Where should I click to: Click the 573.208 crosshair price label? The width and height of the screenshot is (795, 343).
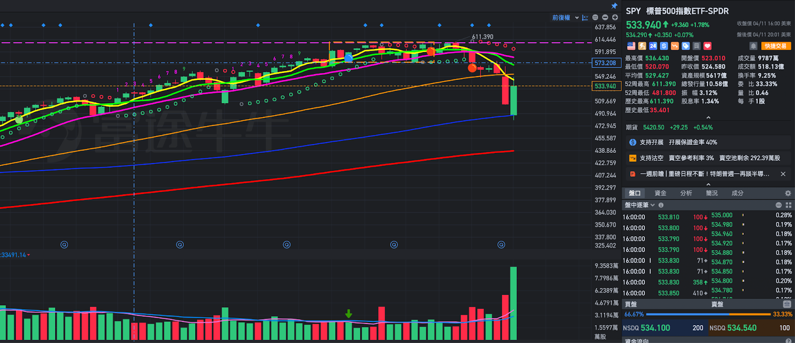pyautogui.click(x=605, y=63)
